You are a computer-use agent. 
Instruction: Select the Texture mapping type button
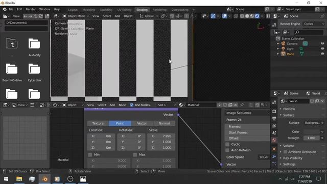98,123
